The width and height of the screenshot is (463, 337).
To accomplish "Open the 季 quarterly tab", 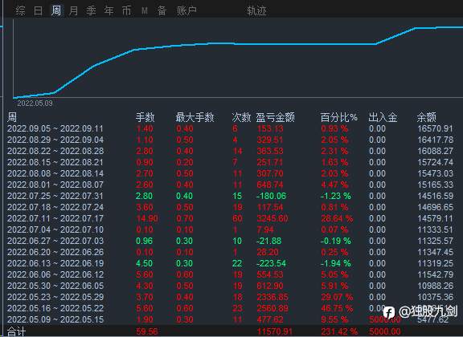I will [x=92, y=11].
